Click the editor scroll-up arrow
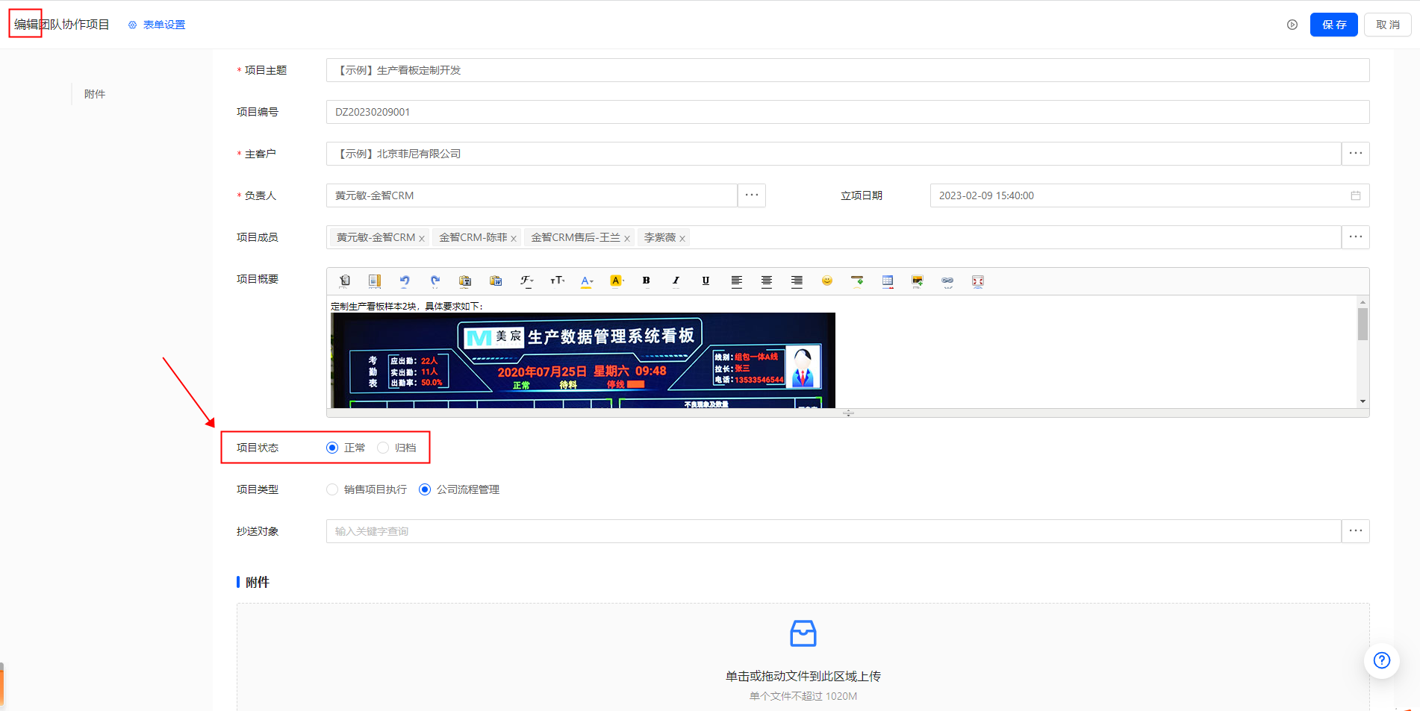The width and height of the screenshot is (1420, 711). (1363, 302)
